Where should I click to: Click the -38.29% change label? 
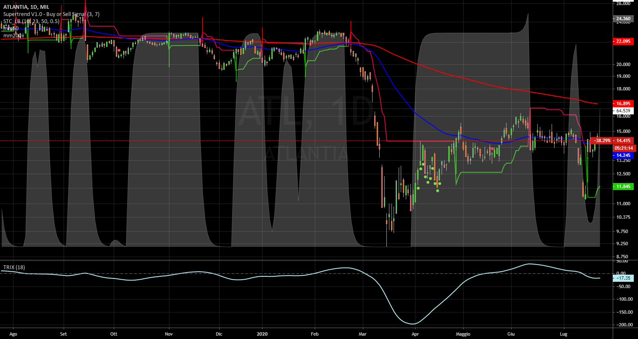[x=602, y=140]
